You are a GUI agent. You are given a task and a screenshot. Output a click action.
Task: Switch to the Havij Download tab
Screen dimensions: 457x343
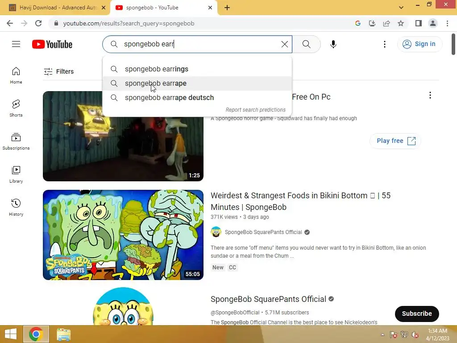coord(55,8)
